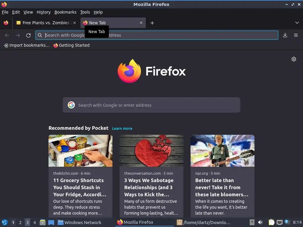Switch to workspace 2 in taskbar
The height and width of the screenshot is (227, 303).
tap(20, 223)
